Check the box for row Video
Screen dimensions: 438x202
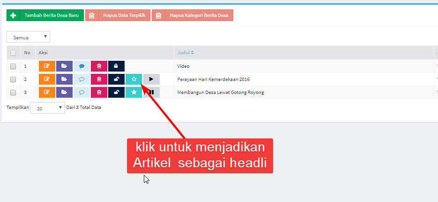(13, 66)
